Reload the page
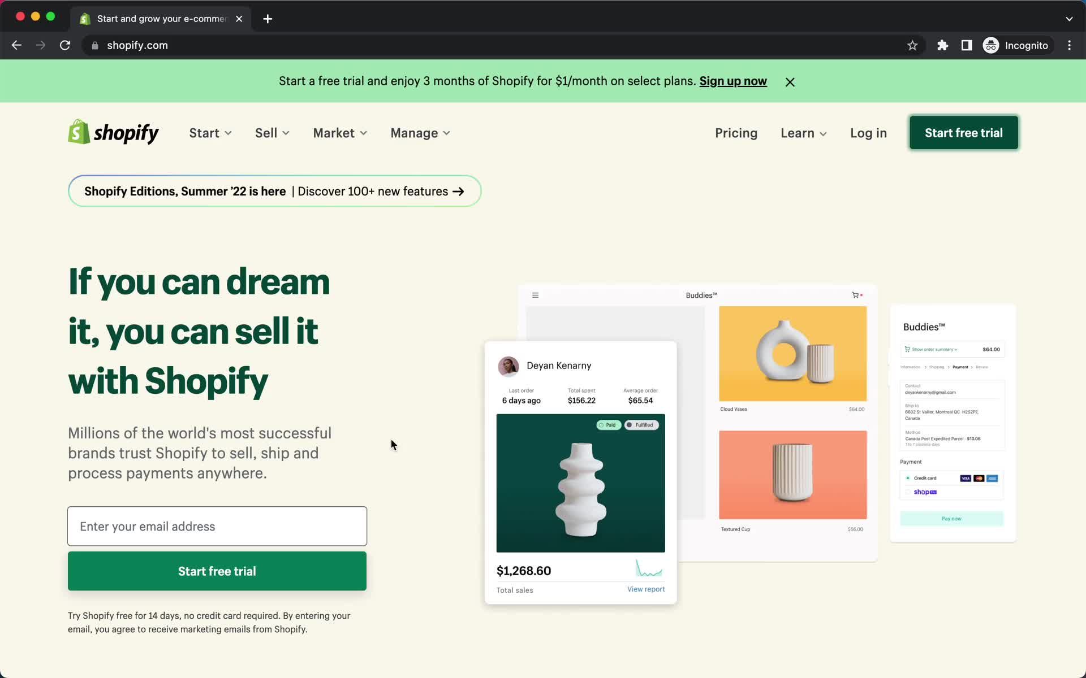This screenshot has height=678, width=1086. tap(65, 45)
